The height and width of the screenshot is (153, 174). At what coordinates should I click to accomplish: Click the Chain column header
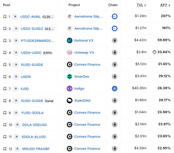click(x=113, y=5)
